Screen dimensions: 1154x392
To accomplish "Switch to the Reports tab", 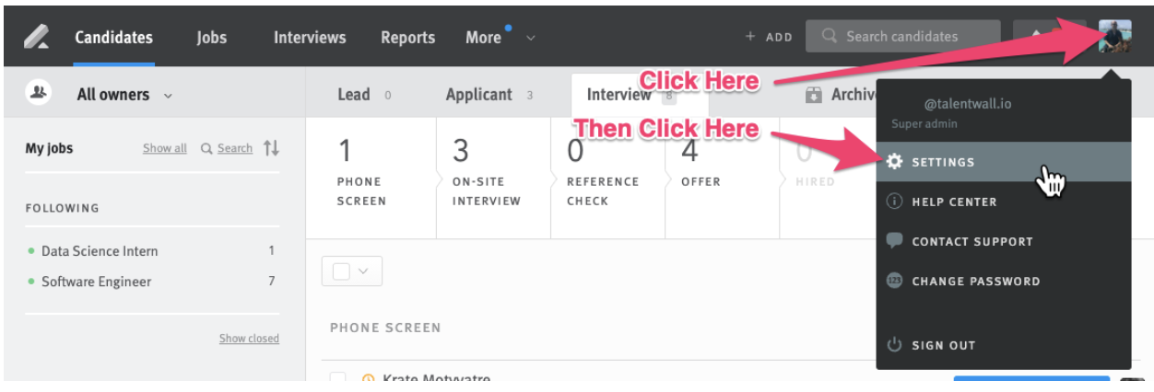I will pyautogui.click(x=407, y=38).
